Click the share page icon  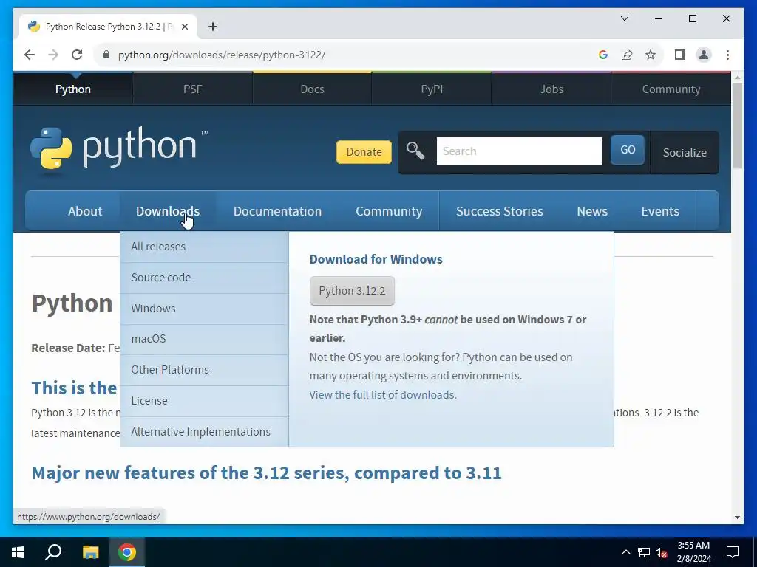tap(627, 55)
